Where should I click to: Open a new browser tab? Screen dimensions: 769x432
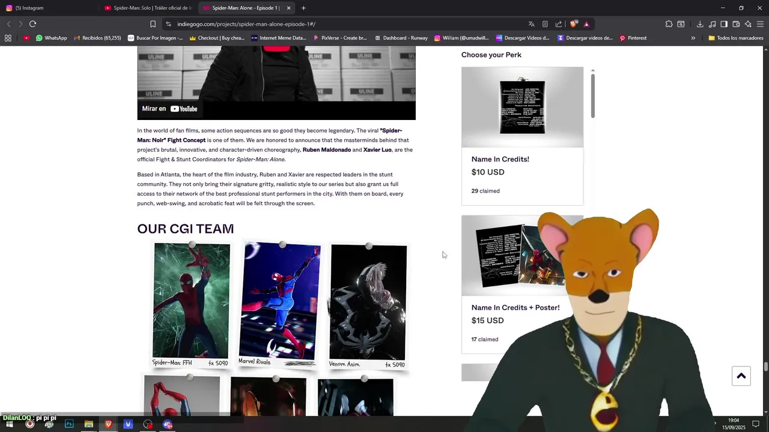pos(303,8)
